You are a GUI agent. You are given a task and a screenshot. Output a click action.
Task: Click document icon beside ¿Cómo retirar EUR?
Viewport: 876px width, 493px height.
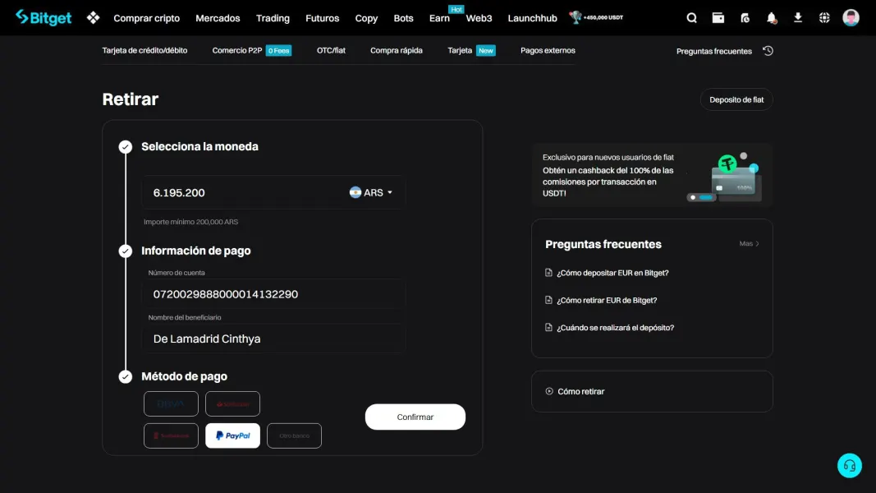pos(548,300)
